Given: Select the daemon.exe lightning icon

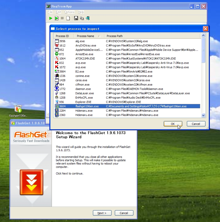Looking at the screenshot, I should click(x=57, y=89).
